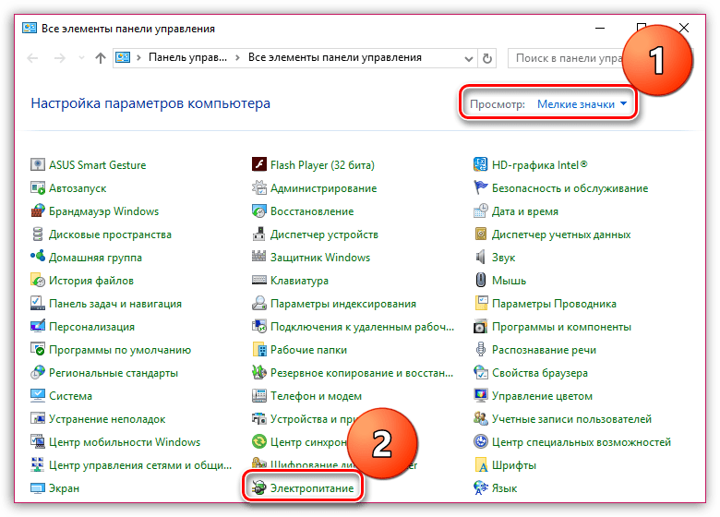Image resolution: width=720 pixels, height=517 pixels.
Task: Open Диспетчер устройств icon
Action: coord(259,234)
